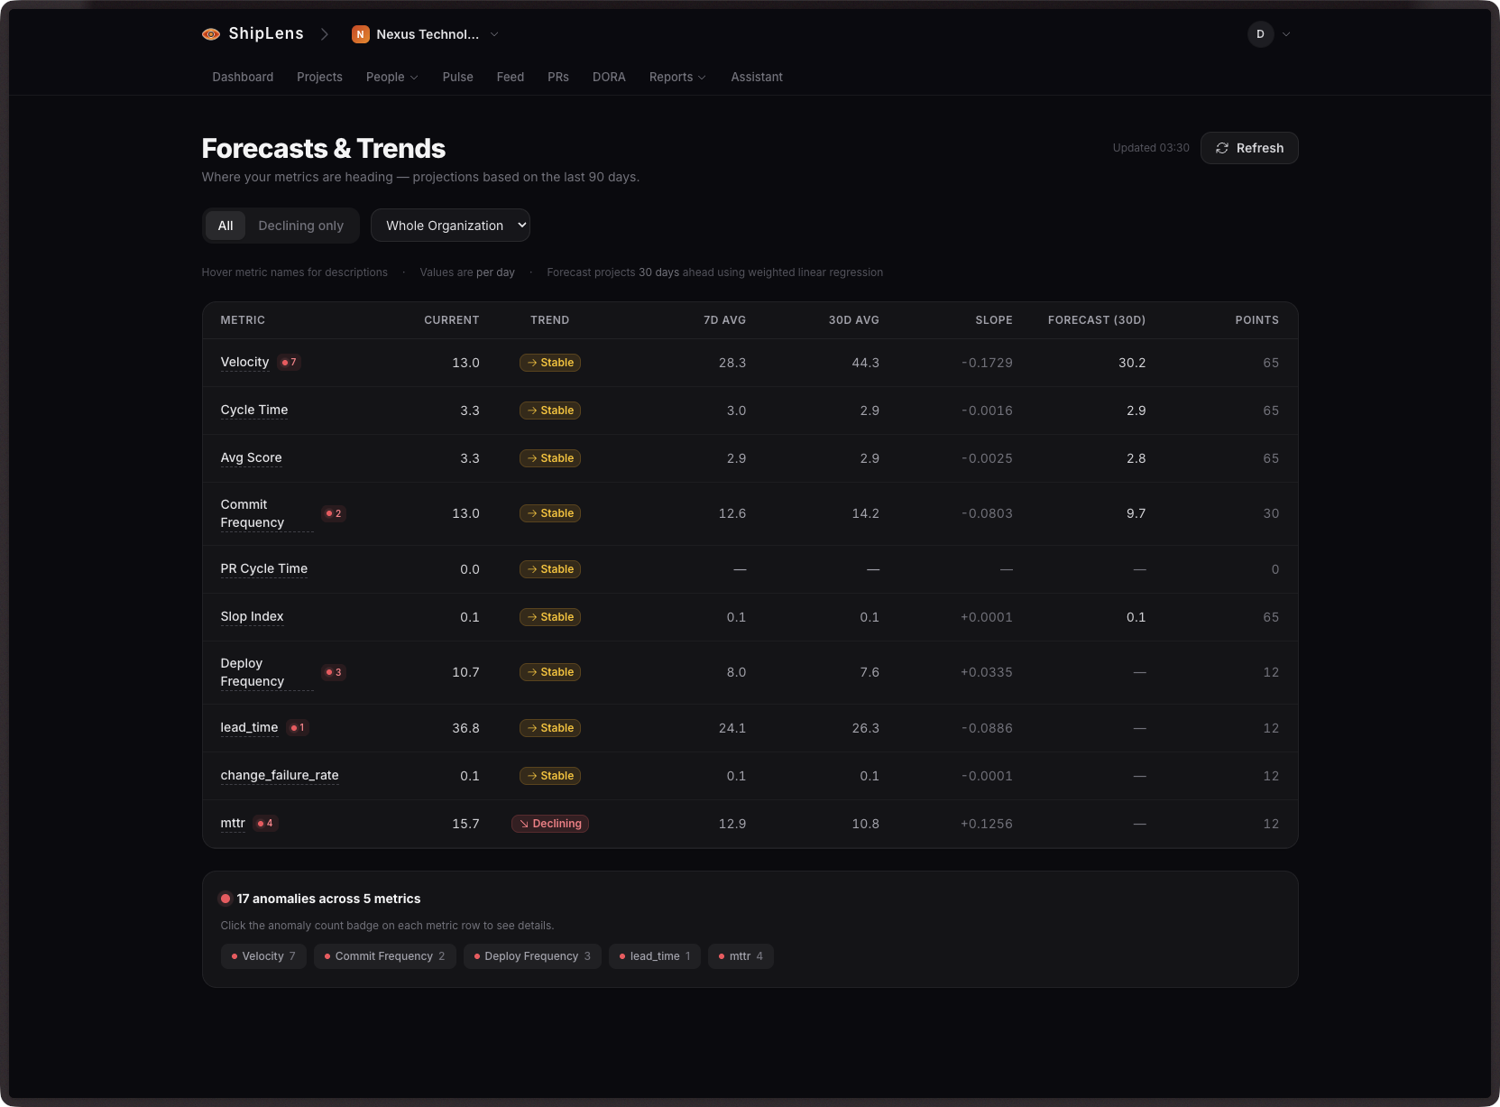Image resolution: width=1500 pixels, height=1107 pixels.
Task: Open the Whole Organization dropdown
Action: point(450,226)
